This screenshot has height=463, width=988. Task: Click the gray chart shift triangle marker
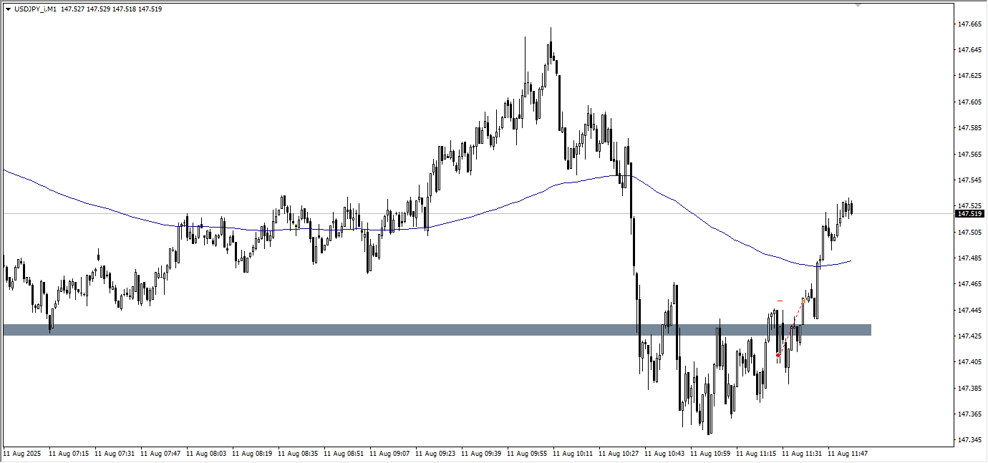click(x=858, y=5)
